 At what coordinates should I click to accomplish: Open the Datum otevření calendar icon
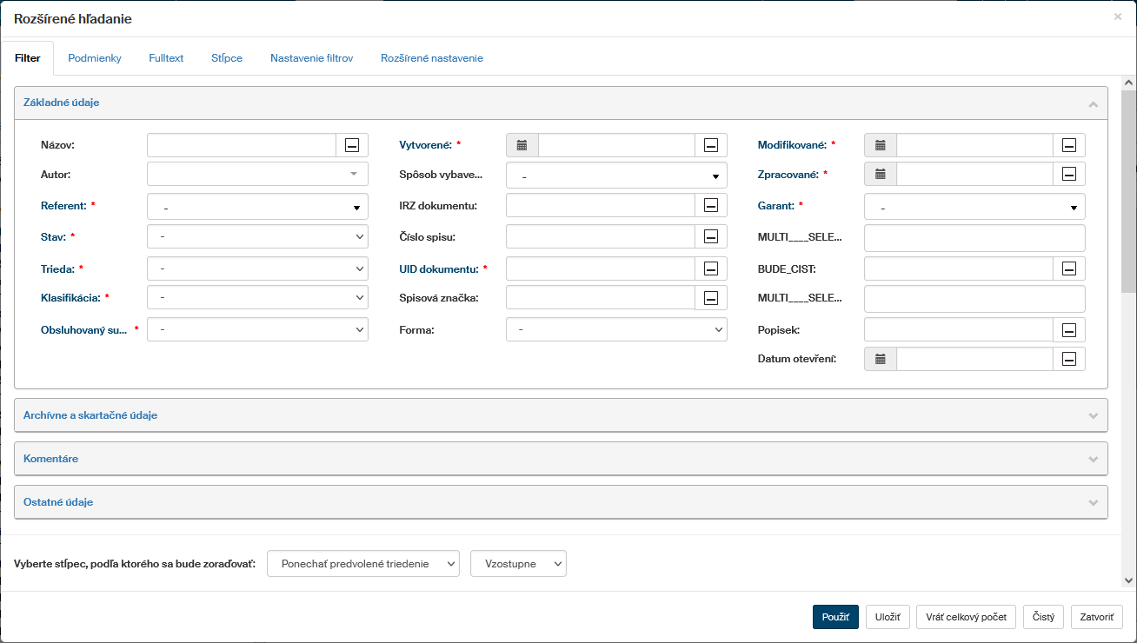coord(880,359)
